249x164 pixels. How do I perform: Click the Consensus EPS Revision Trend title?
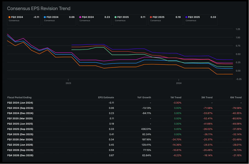tap(39, 8)
